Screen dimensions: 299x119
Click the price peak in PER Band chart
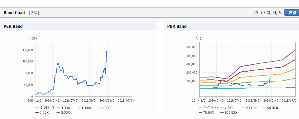(x=107, y=51)
